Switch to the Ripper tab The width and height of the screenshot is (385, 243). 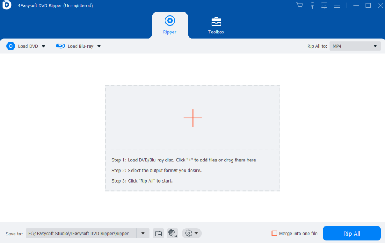click(170, 25)
